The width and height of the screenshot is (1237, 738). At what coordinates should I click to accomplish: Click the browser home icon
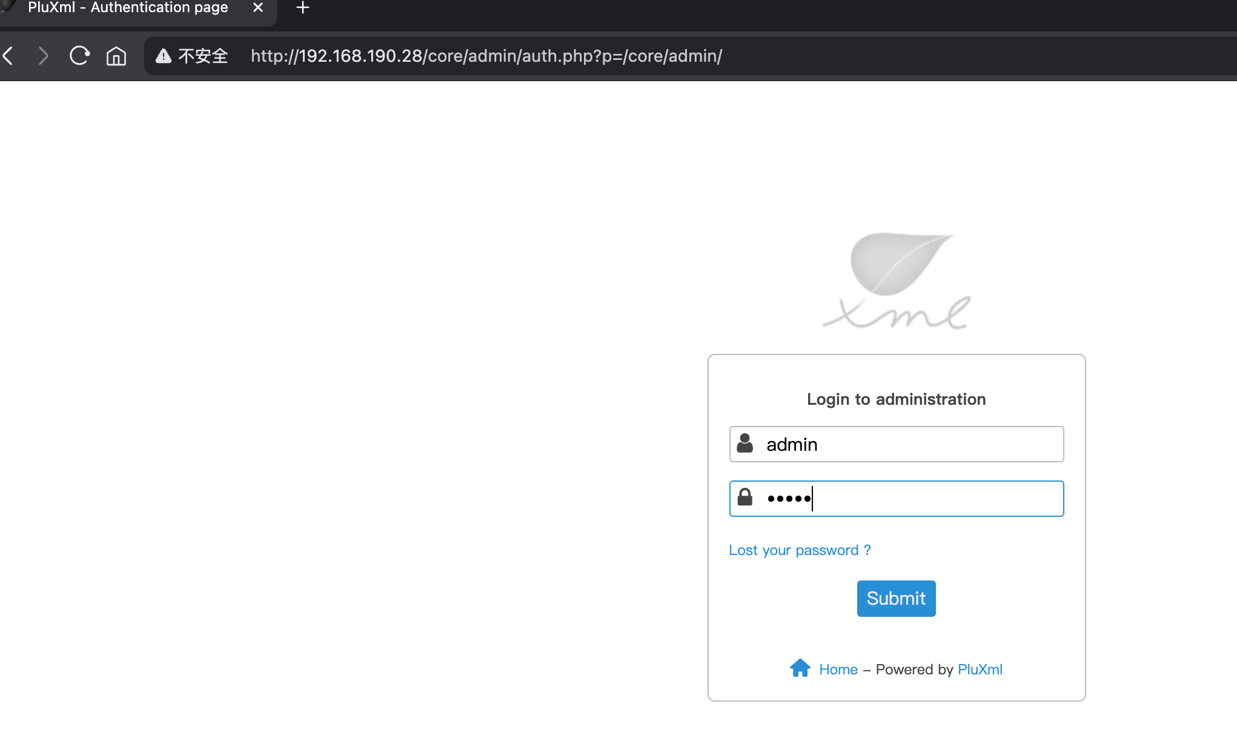[x=116, y=56]
